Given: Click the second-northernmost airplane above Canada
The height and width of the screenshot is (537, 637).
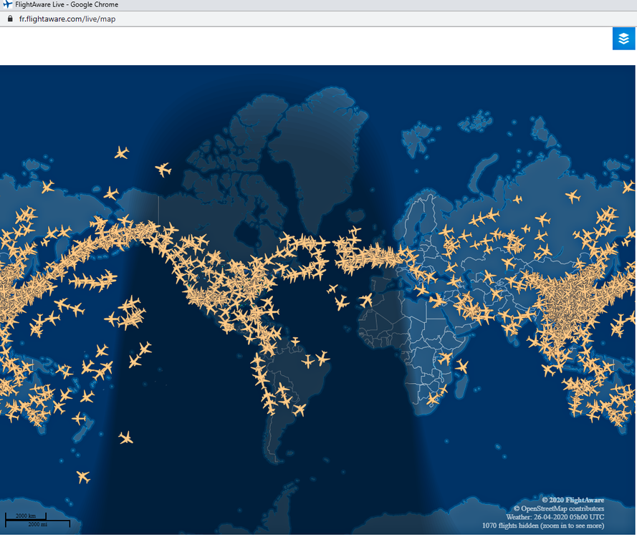Looking at the screenshot, I should 163,170.
